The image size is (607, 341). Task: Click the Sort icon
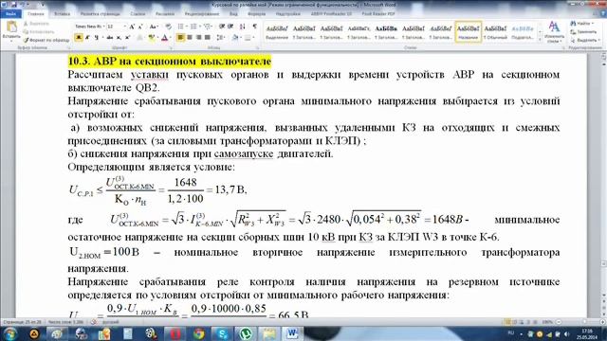click(x=243, y=27)
